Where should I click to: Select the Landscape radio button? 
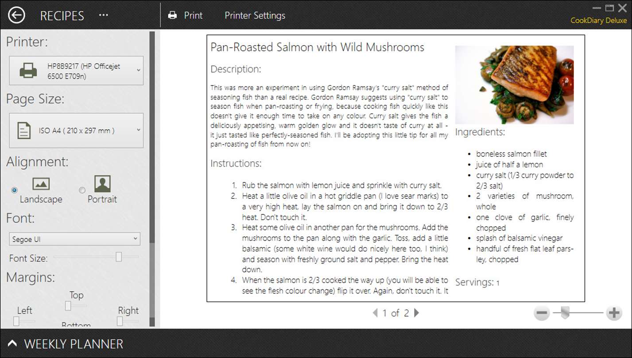14,190
